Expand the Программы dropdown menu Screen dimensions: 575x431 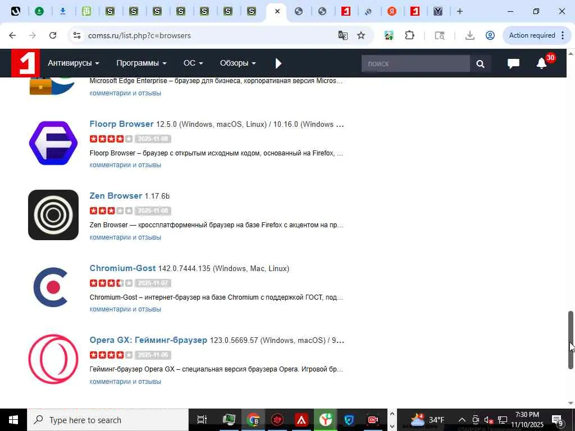tap(141, 63)
